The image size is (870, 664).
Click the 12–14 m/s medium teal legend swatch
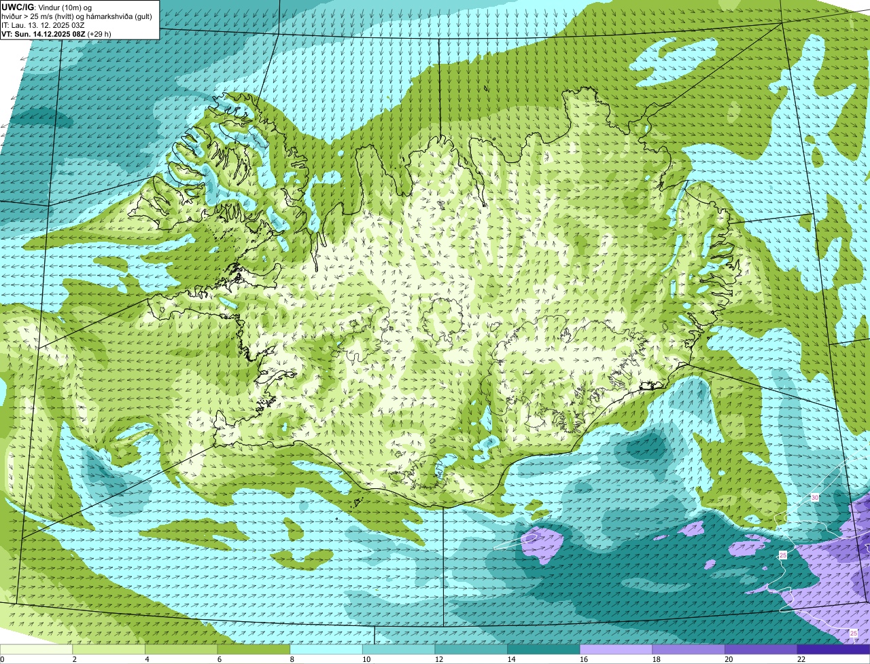pyautogui.click(x=471, y=649)
